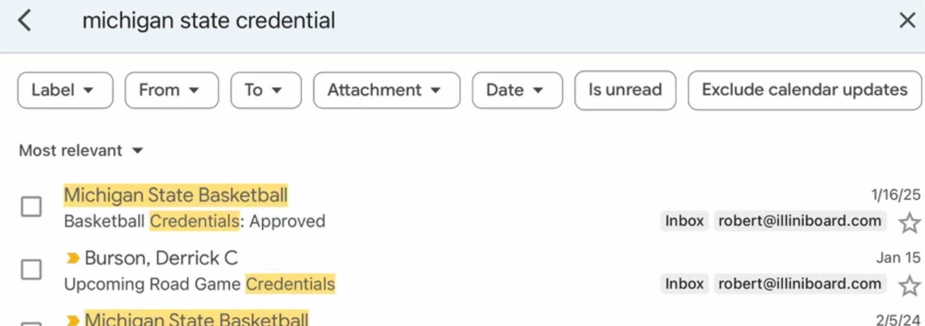Expand the Attachment filter dropdown
The height and width of the screenshot is (326, 925).
click(386, 90)
